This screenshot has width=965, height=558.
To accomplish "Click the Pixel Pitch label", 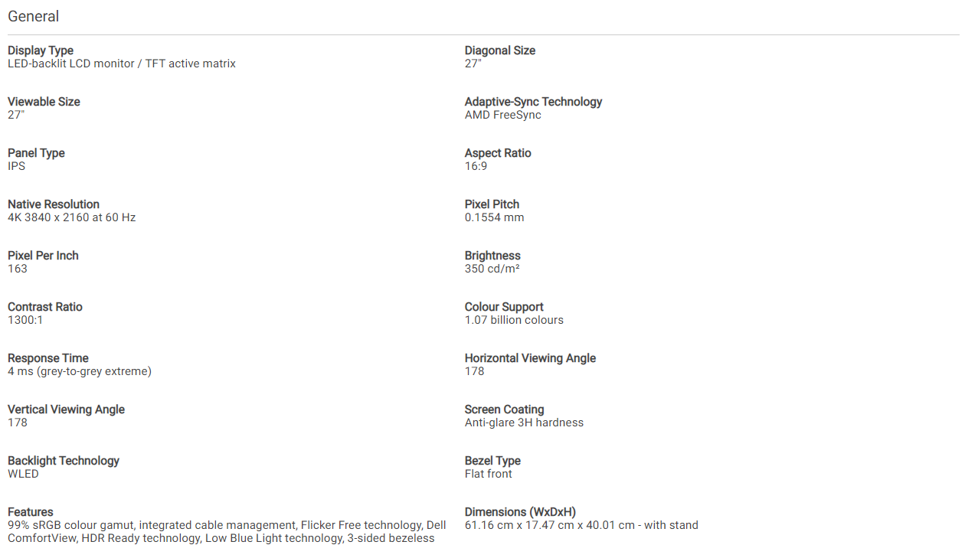I will [492, 204].
